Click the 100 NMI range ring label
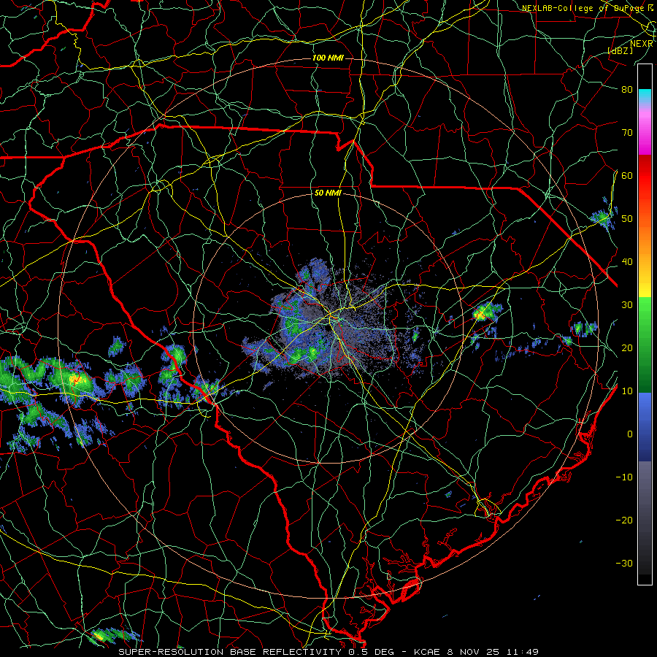 pos(328,58)
